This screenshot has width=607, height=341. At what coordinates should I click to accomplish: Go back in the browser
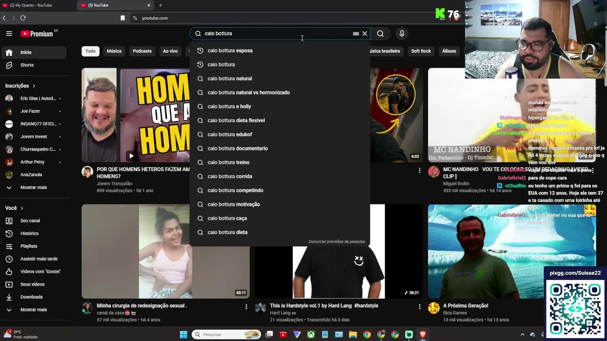click(x=4, y=18)
